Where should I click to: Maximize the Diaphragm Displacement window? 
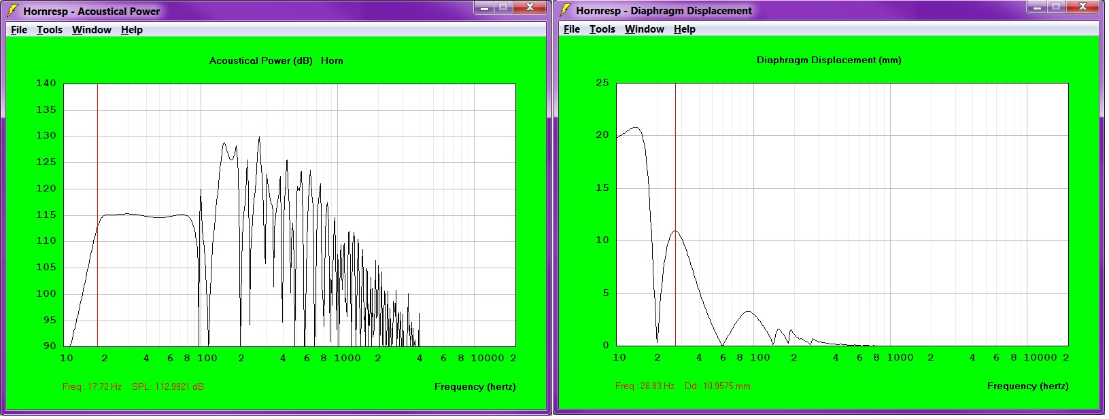[x=1055, y=7]
